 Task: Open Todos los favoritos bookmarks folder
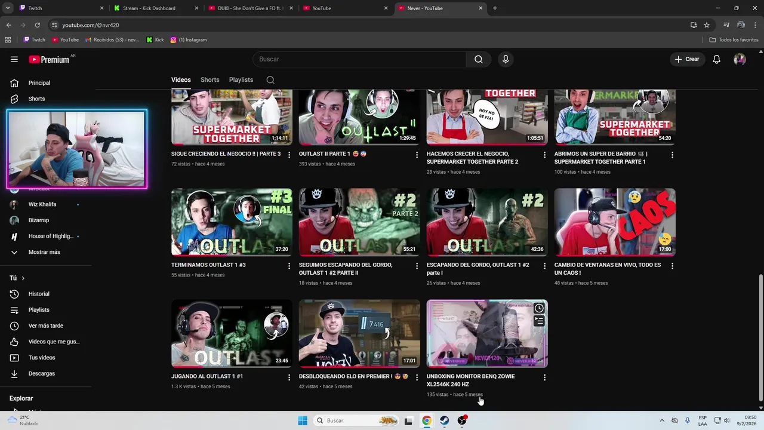pos(734,40)
